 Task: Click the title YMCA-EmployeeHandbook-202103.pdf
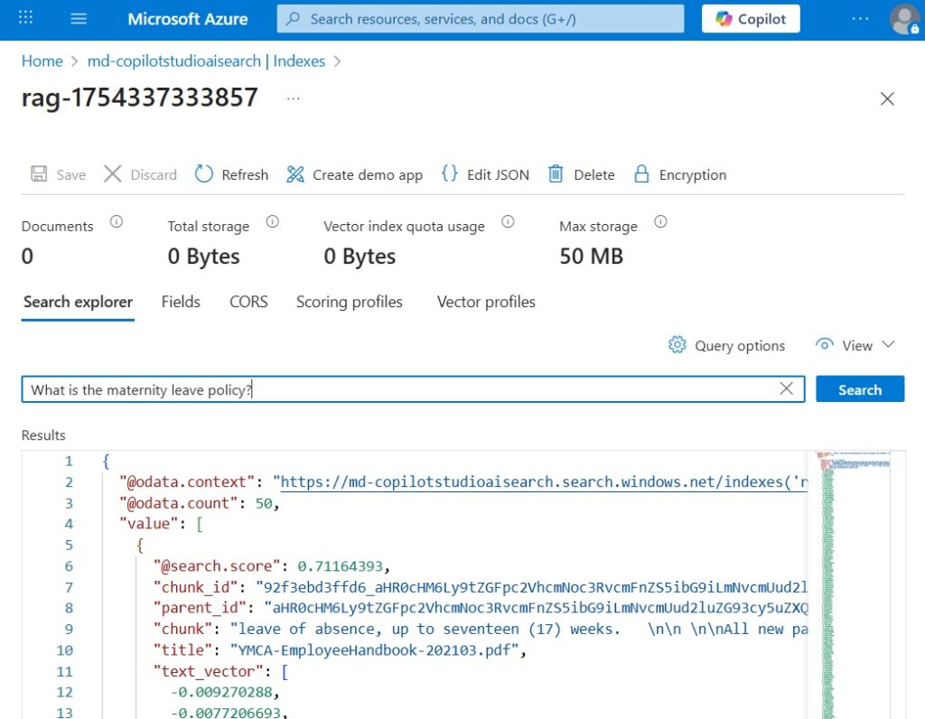point(378,650)
